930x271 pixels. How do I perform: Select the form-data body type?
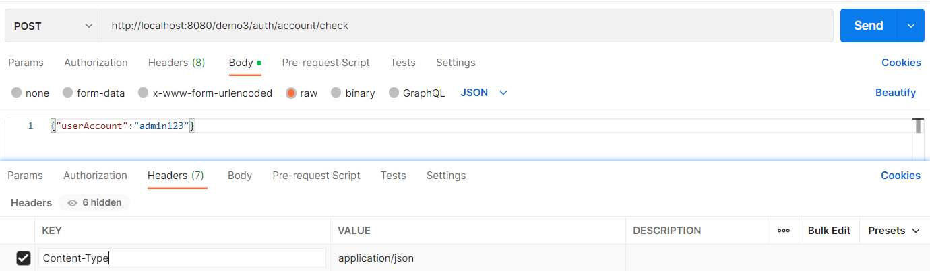click(x=94, y=93)
